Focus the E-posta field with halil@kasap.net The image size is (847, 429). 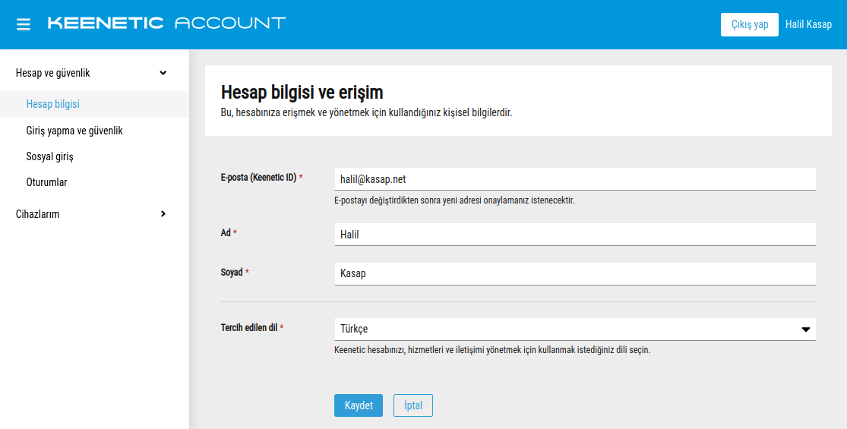point(574,179)
